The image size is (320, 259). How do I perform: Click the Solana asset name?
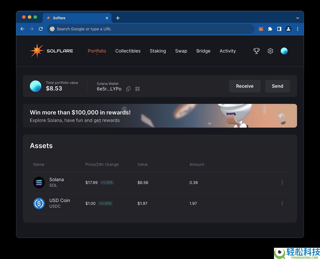coord(56,180)
